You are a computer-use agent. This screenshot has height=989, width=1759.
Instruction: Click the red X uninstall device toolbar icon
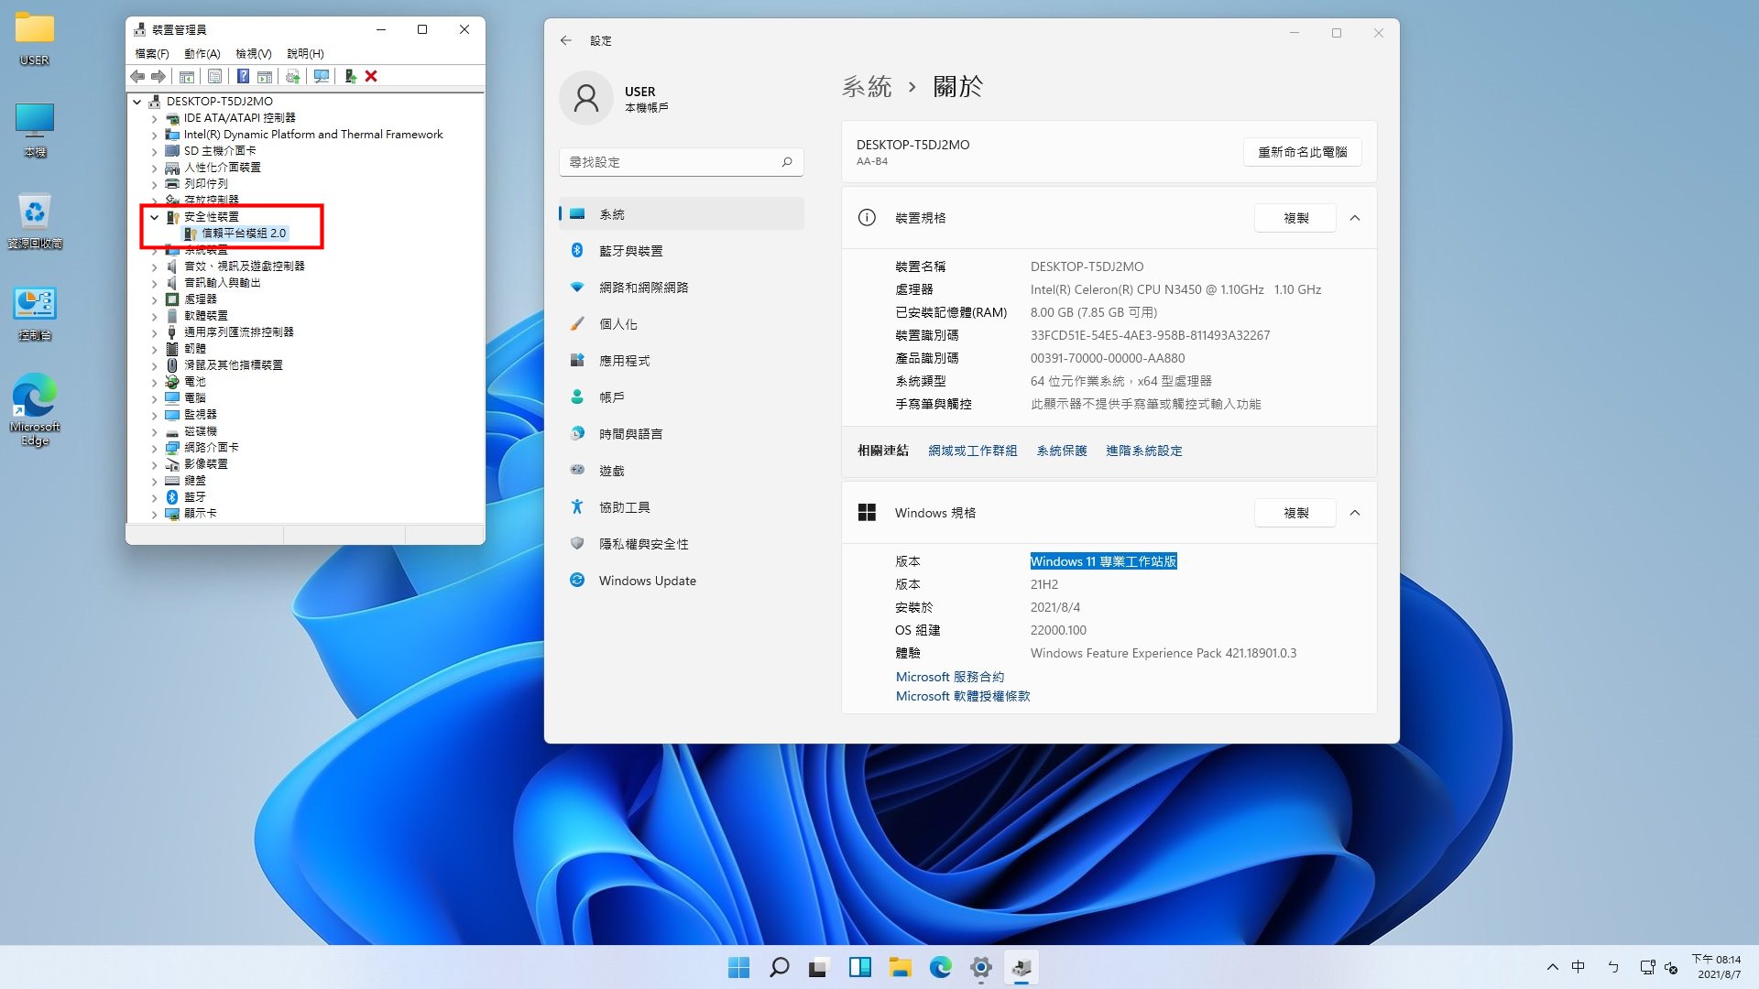tap(371, 76)
